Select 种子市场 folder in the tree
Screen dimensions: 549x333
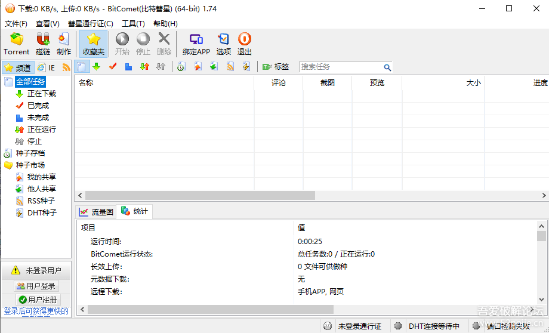(30, 165)
